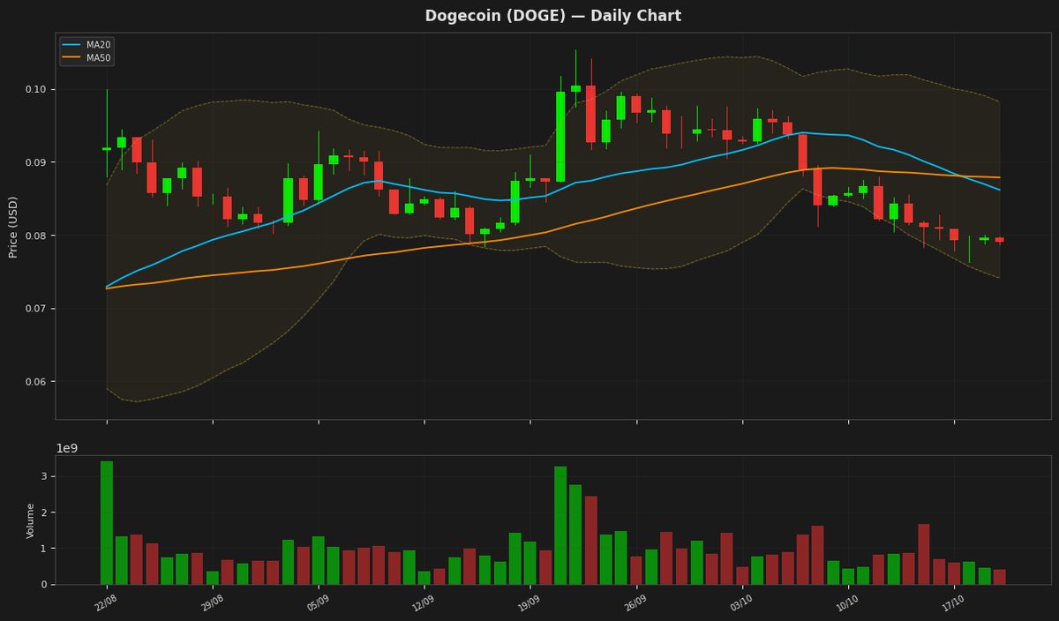Click the MA50 legend entry
The height and width of the screenshot is (621, 1059).
click(86, 57)
